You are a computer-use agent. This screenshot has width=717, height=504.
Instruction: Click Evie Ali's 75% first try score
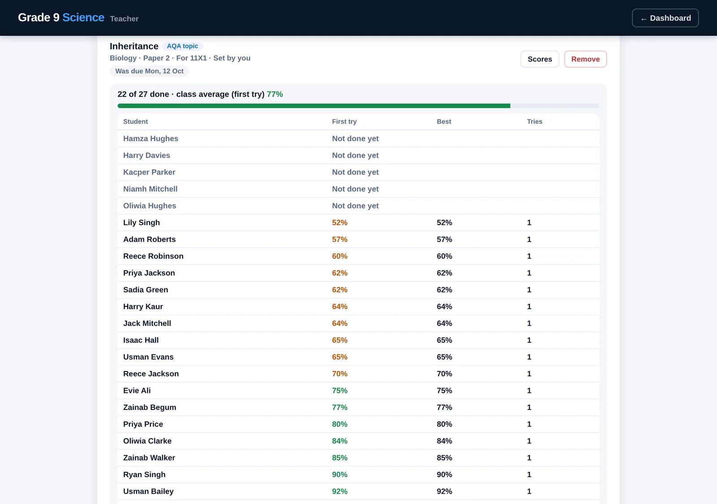[340, 391]
